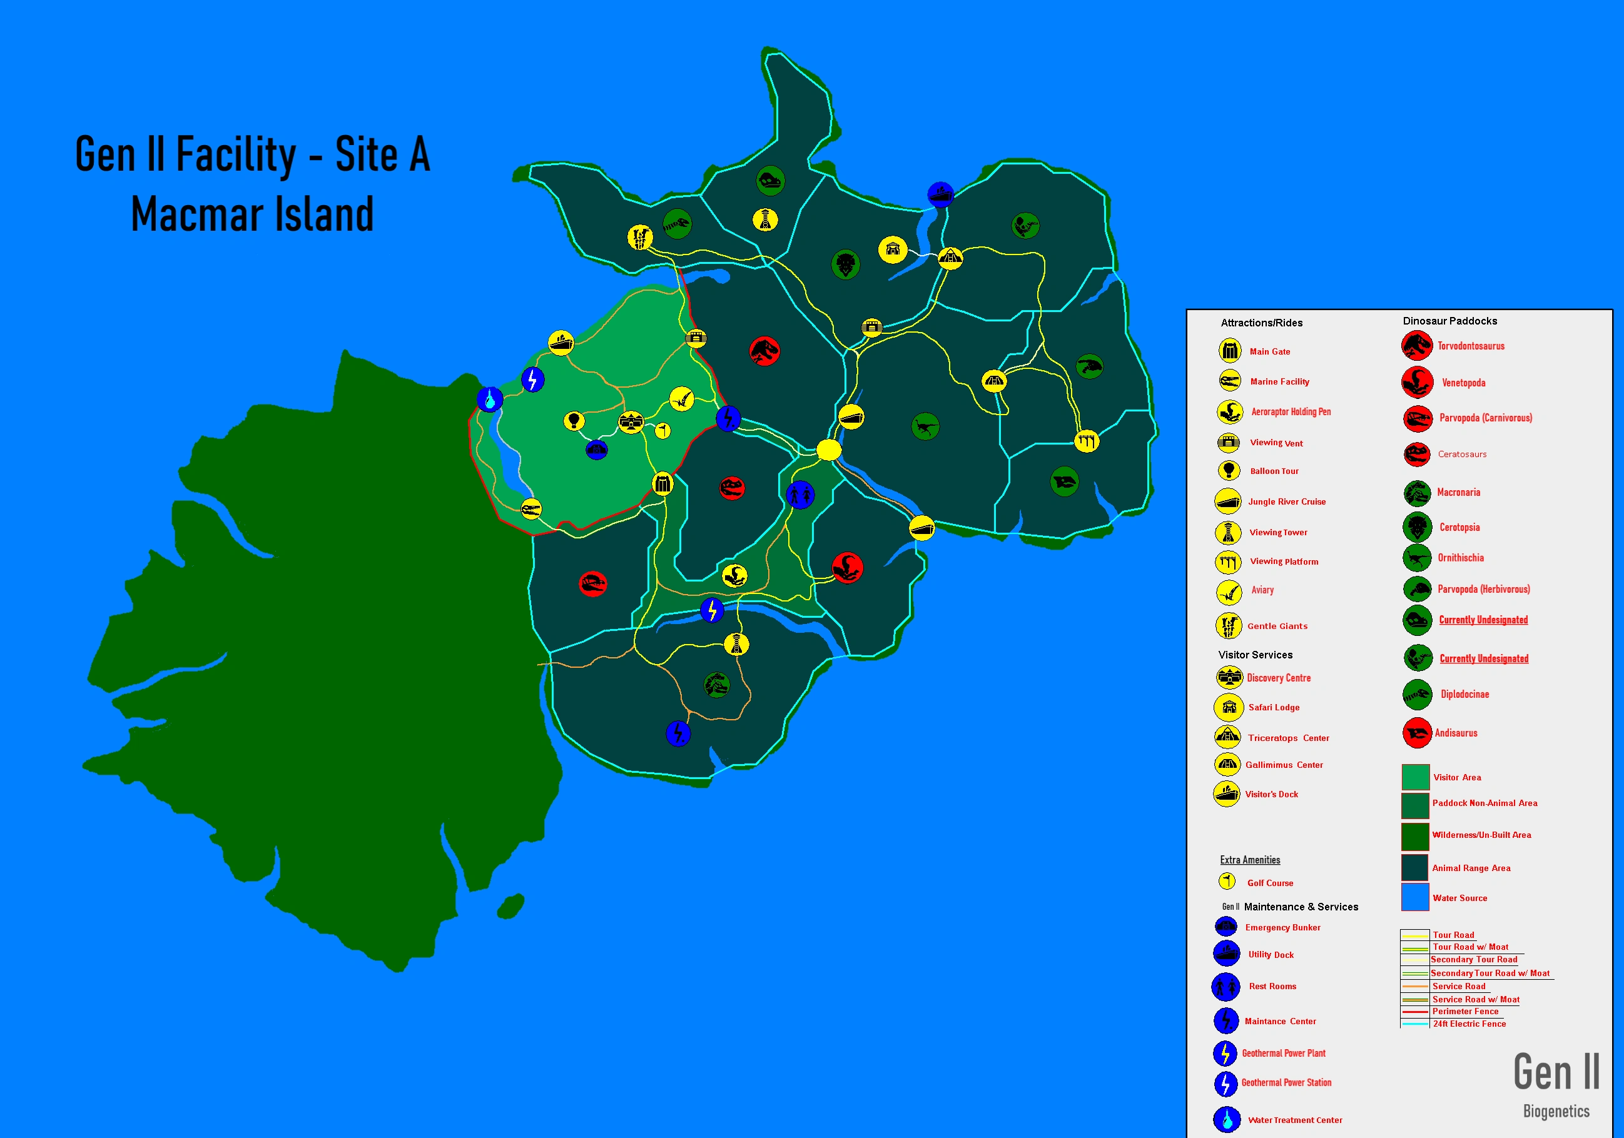Click the Balloon Tour icon on the map
Image resolution: width=1624 pixels, height=1138 pixels.
pos(574,421)
